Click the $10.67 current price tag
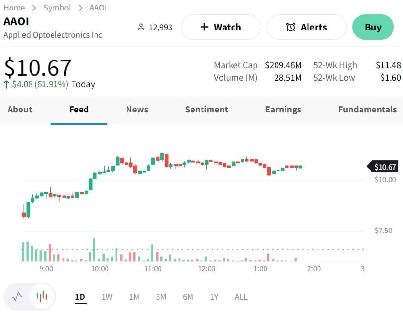This screenshot has height=313, width=403. click(x=383, y=167)
